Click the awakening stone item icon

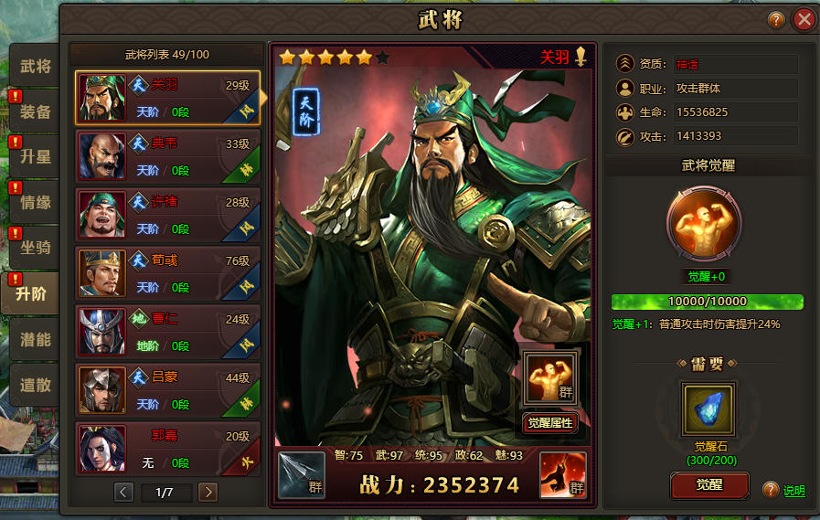[x=708, y=409]
